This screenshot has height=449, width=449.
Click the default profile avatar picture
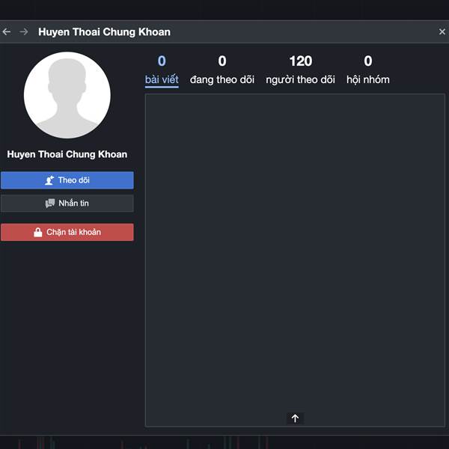point(67,95)
